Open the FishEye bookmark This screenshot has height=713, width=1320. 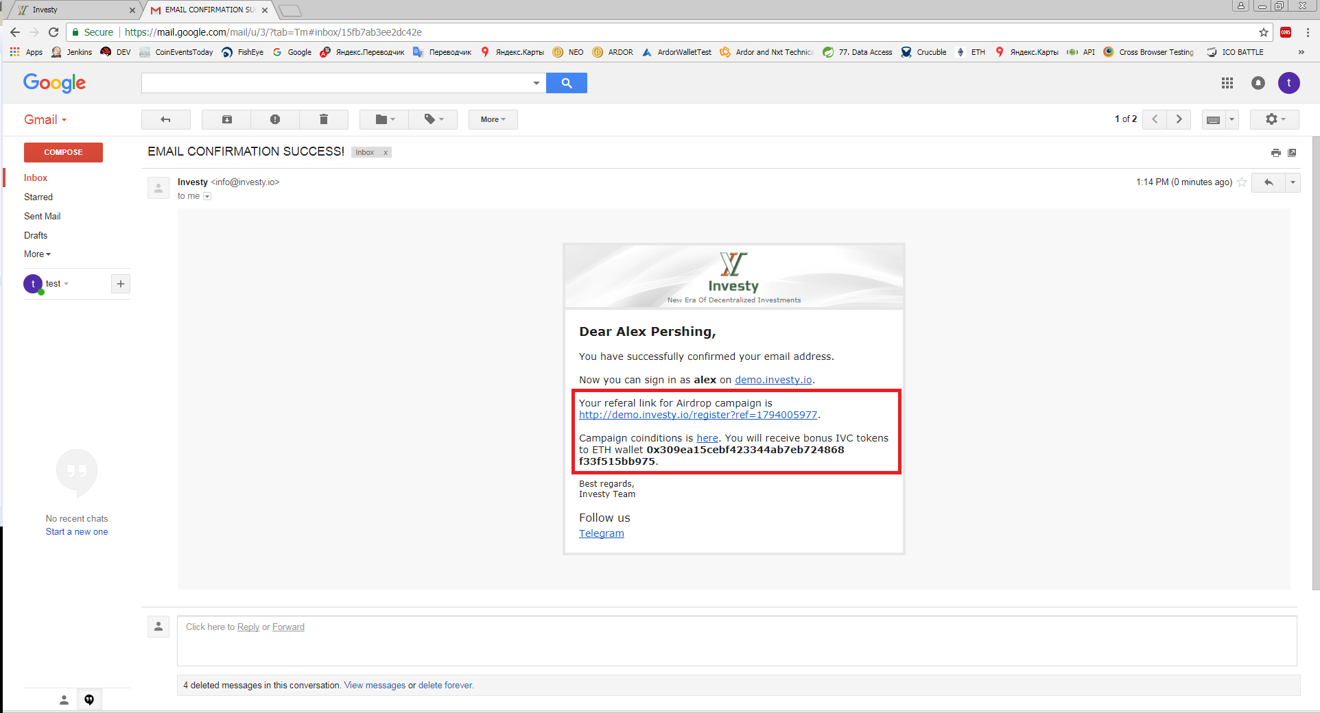[243, 52]
